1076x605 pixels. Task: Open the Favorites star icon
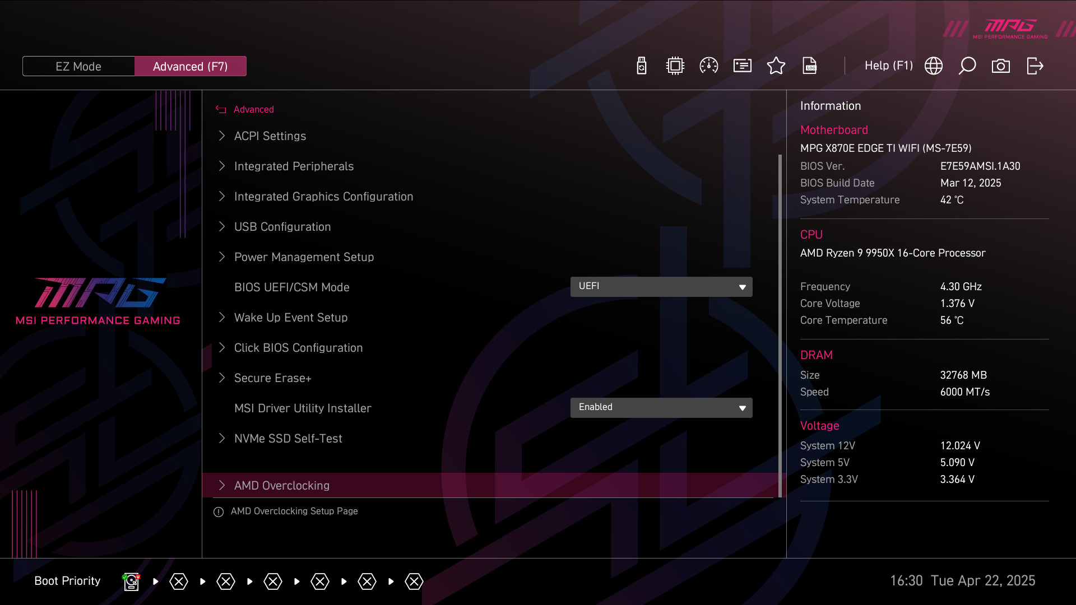(x=776, y=66)
